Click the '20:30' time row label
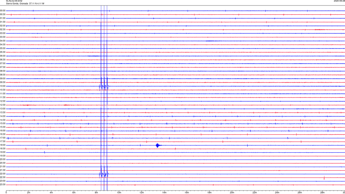The image size is (345, 194). [3, 163]
